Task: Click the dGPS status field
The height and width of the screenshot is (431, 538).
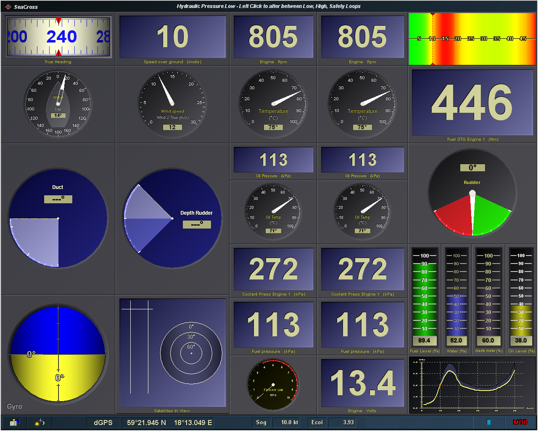Action: pyautogui.click(x=103, y=423)
